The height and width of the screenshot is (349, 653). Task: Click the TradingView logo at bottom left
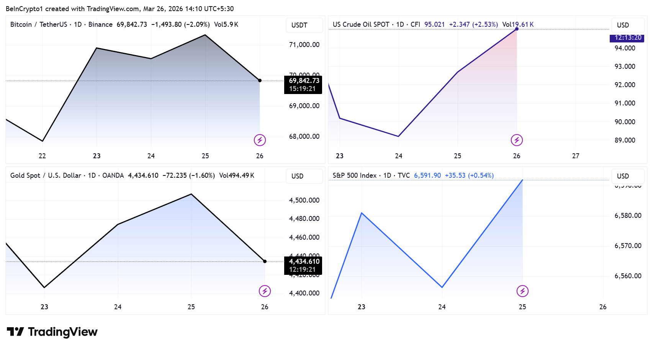(52, 332)
